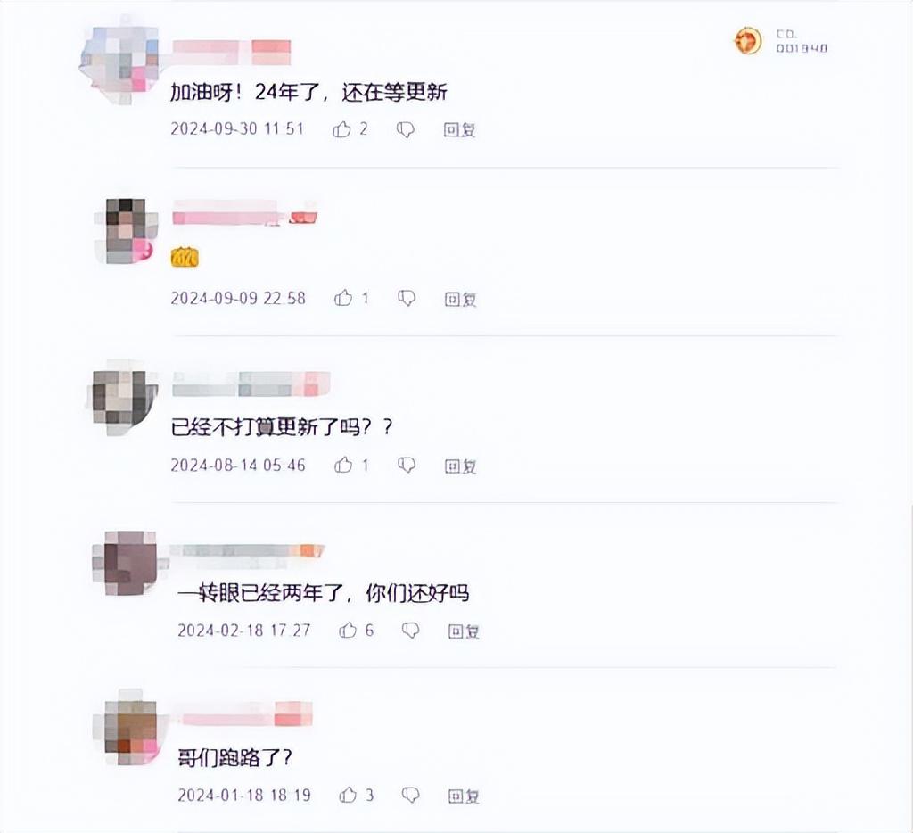This screenshot has width=913, height=833.
Task: Click the yellow emoji in the second comment
Action: 185,257
